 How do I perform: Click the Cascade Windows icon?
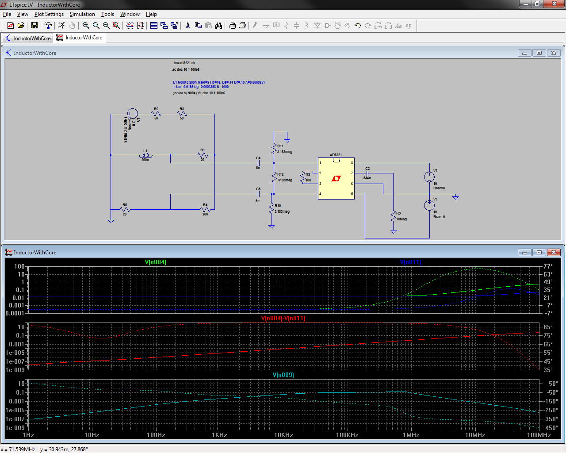(164, 26)
